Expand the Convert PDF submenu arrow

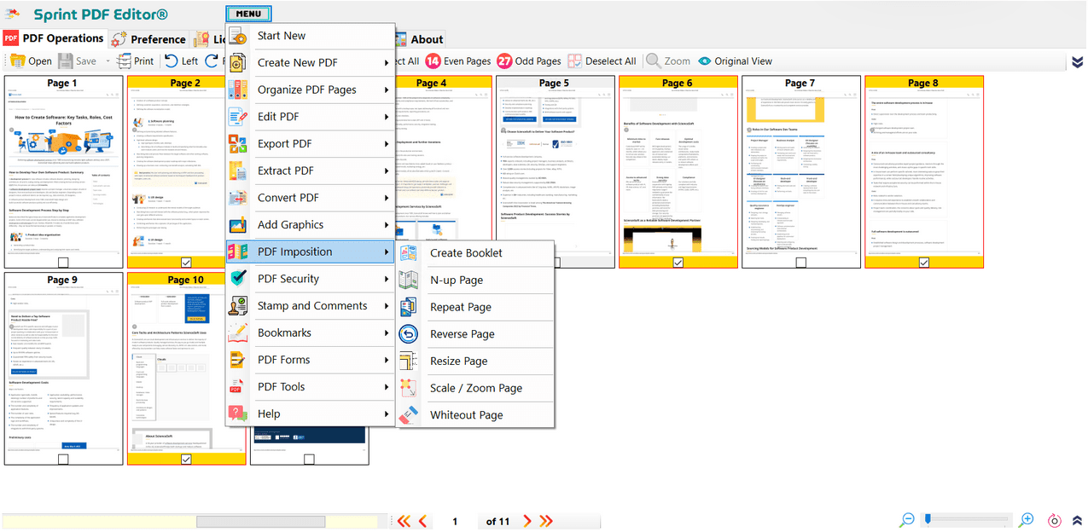387,198
